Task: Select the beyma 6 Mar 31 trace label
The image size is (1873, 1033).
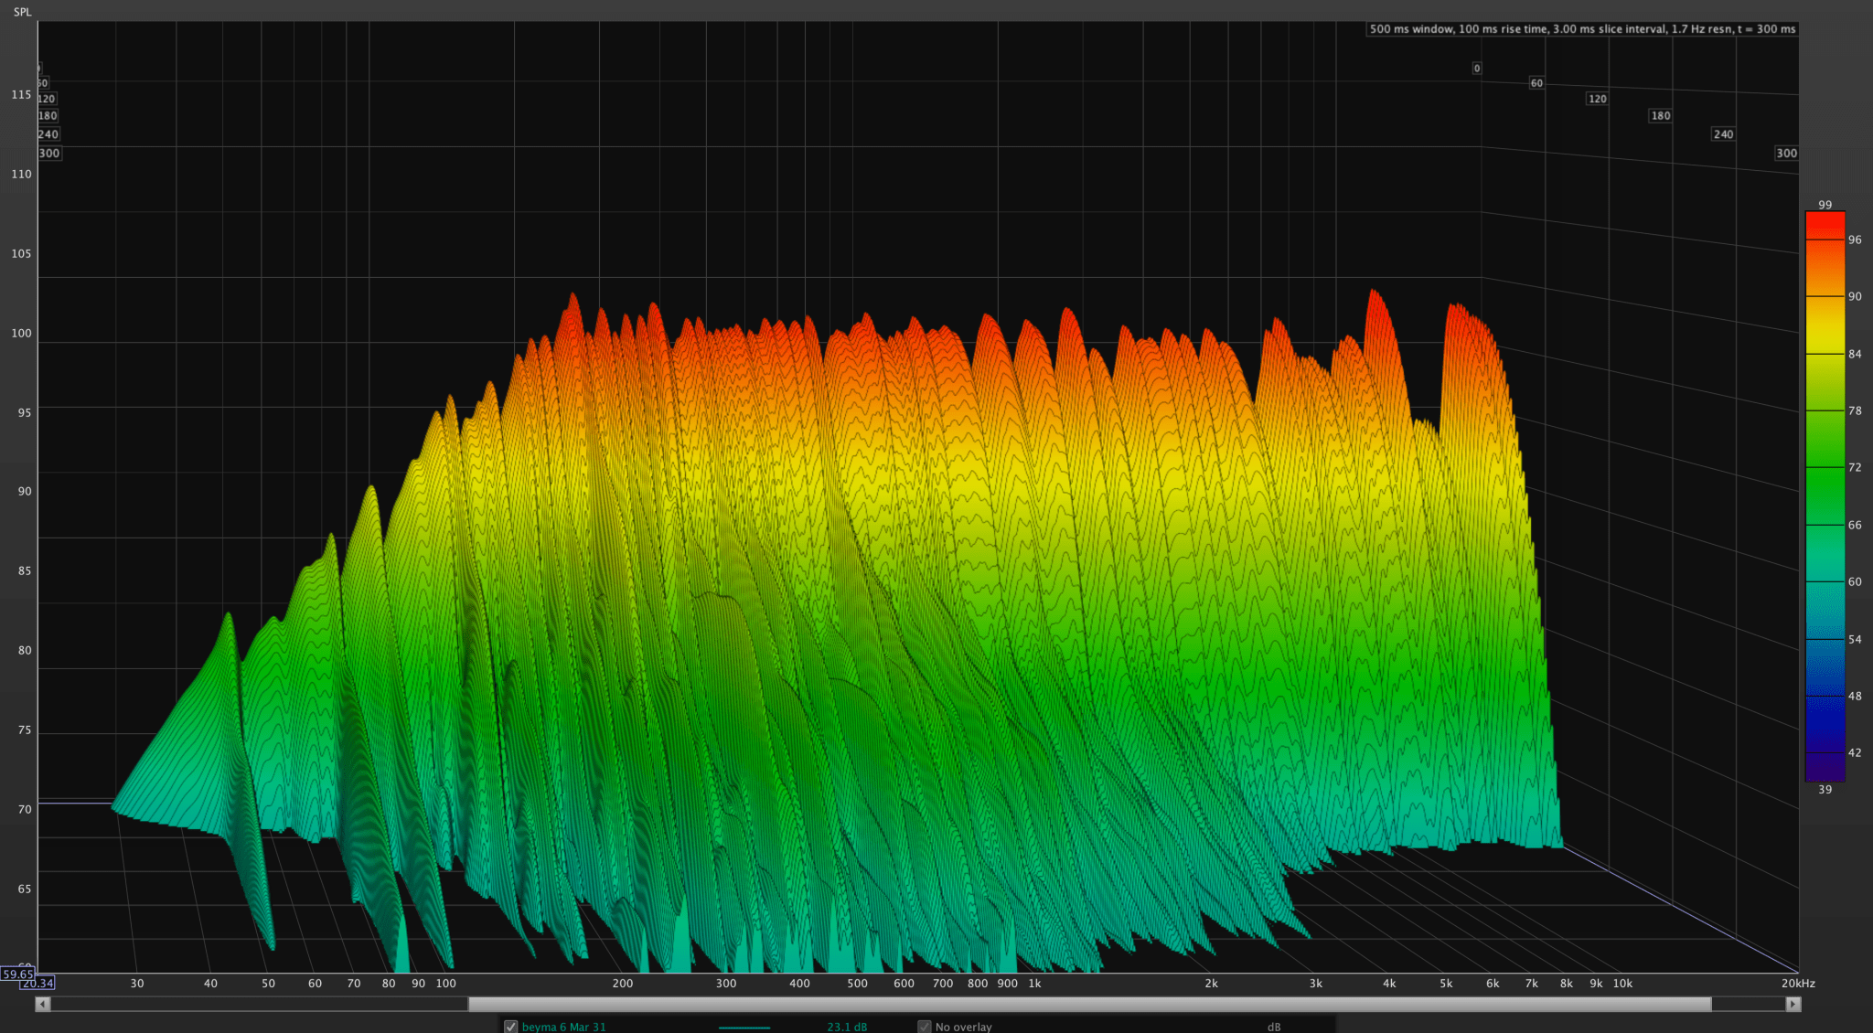Action: tap(563, 1027)
